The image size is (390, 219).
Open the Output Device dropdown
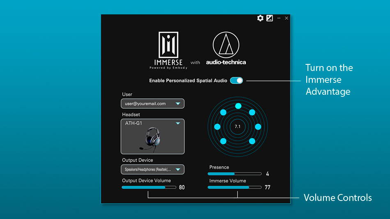(152, 169)
